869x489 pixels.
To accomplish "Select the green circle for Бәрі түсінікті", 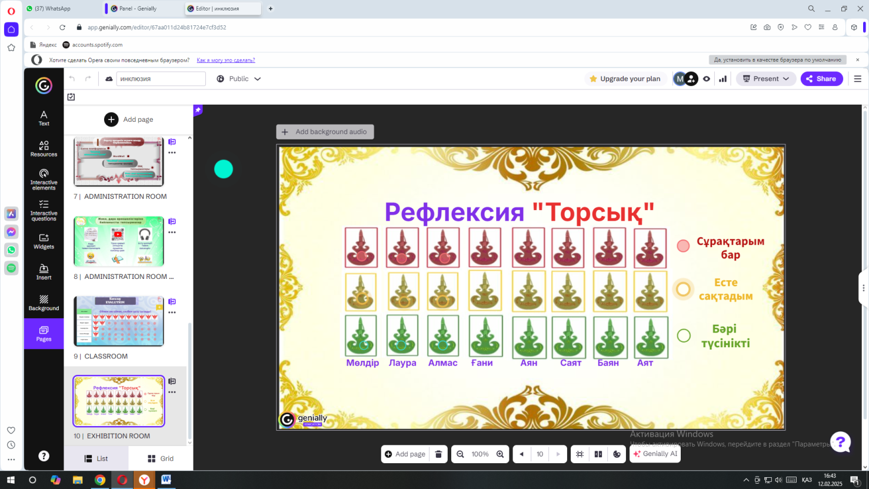I will 684,335.
